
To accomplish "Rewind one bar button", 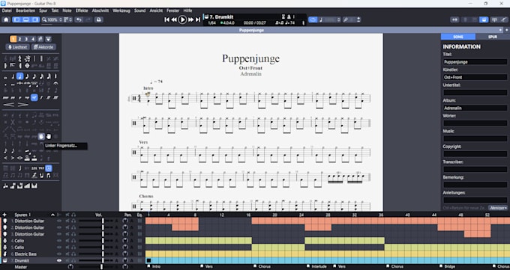I will tap(174, 19).
